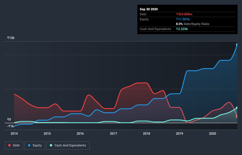Click the 2015 x-axis label
This screenshot has height=155, width=242.
pos(47,133)
